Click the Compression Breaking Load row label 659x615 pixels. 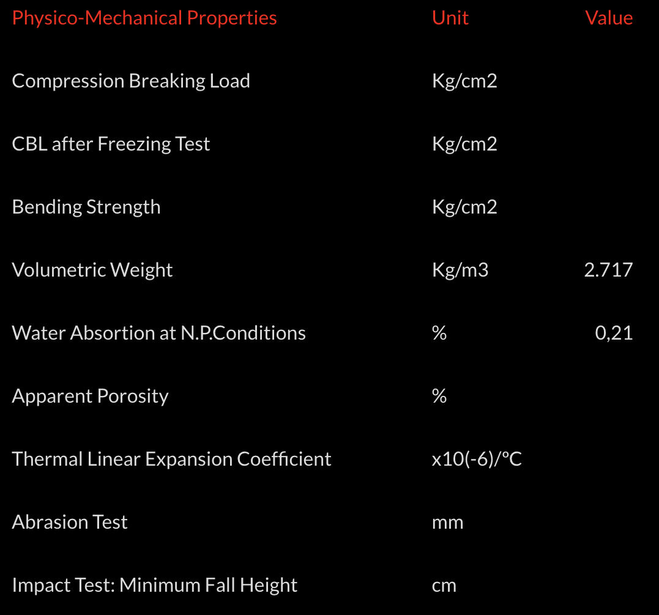[131, 81]
